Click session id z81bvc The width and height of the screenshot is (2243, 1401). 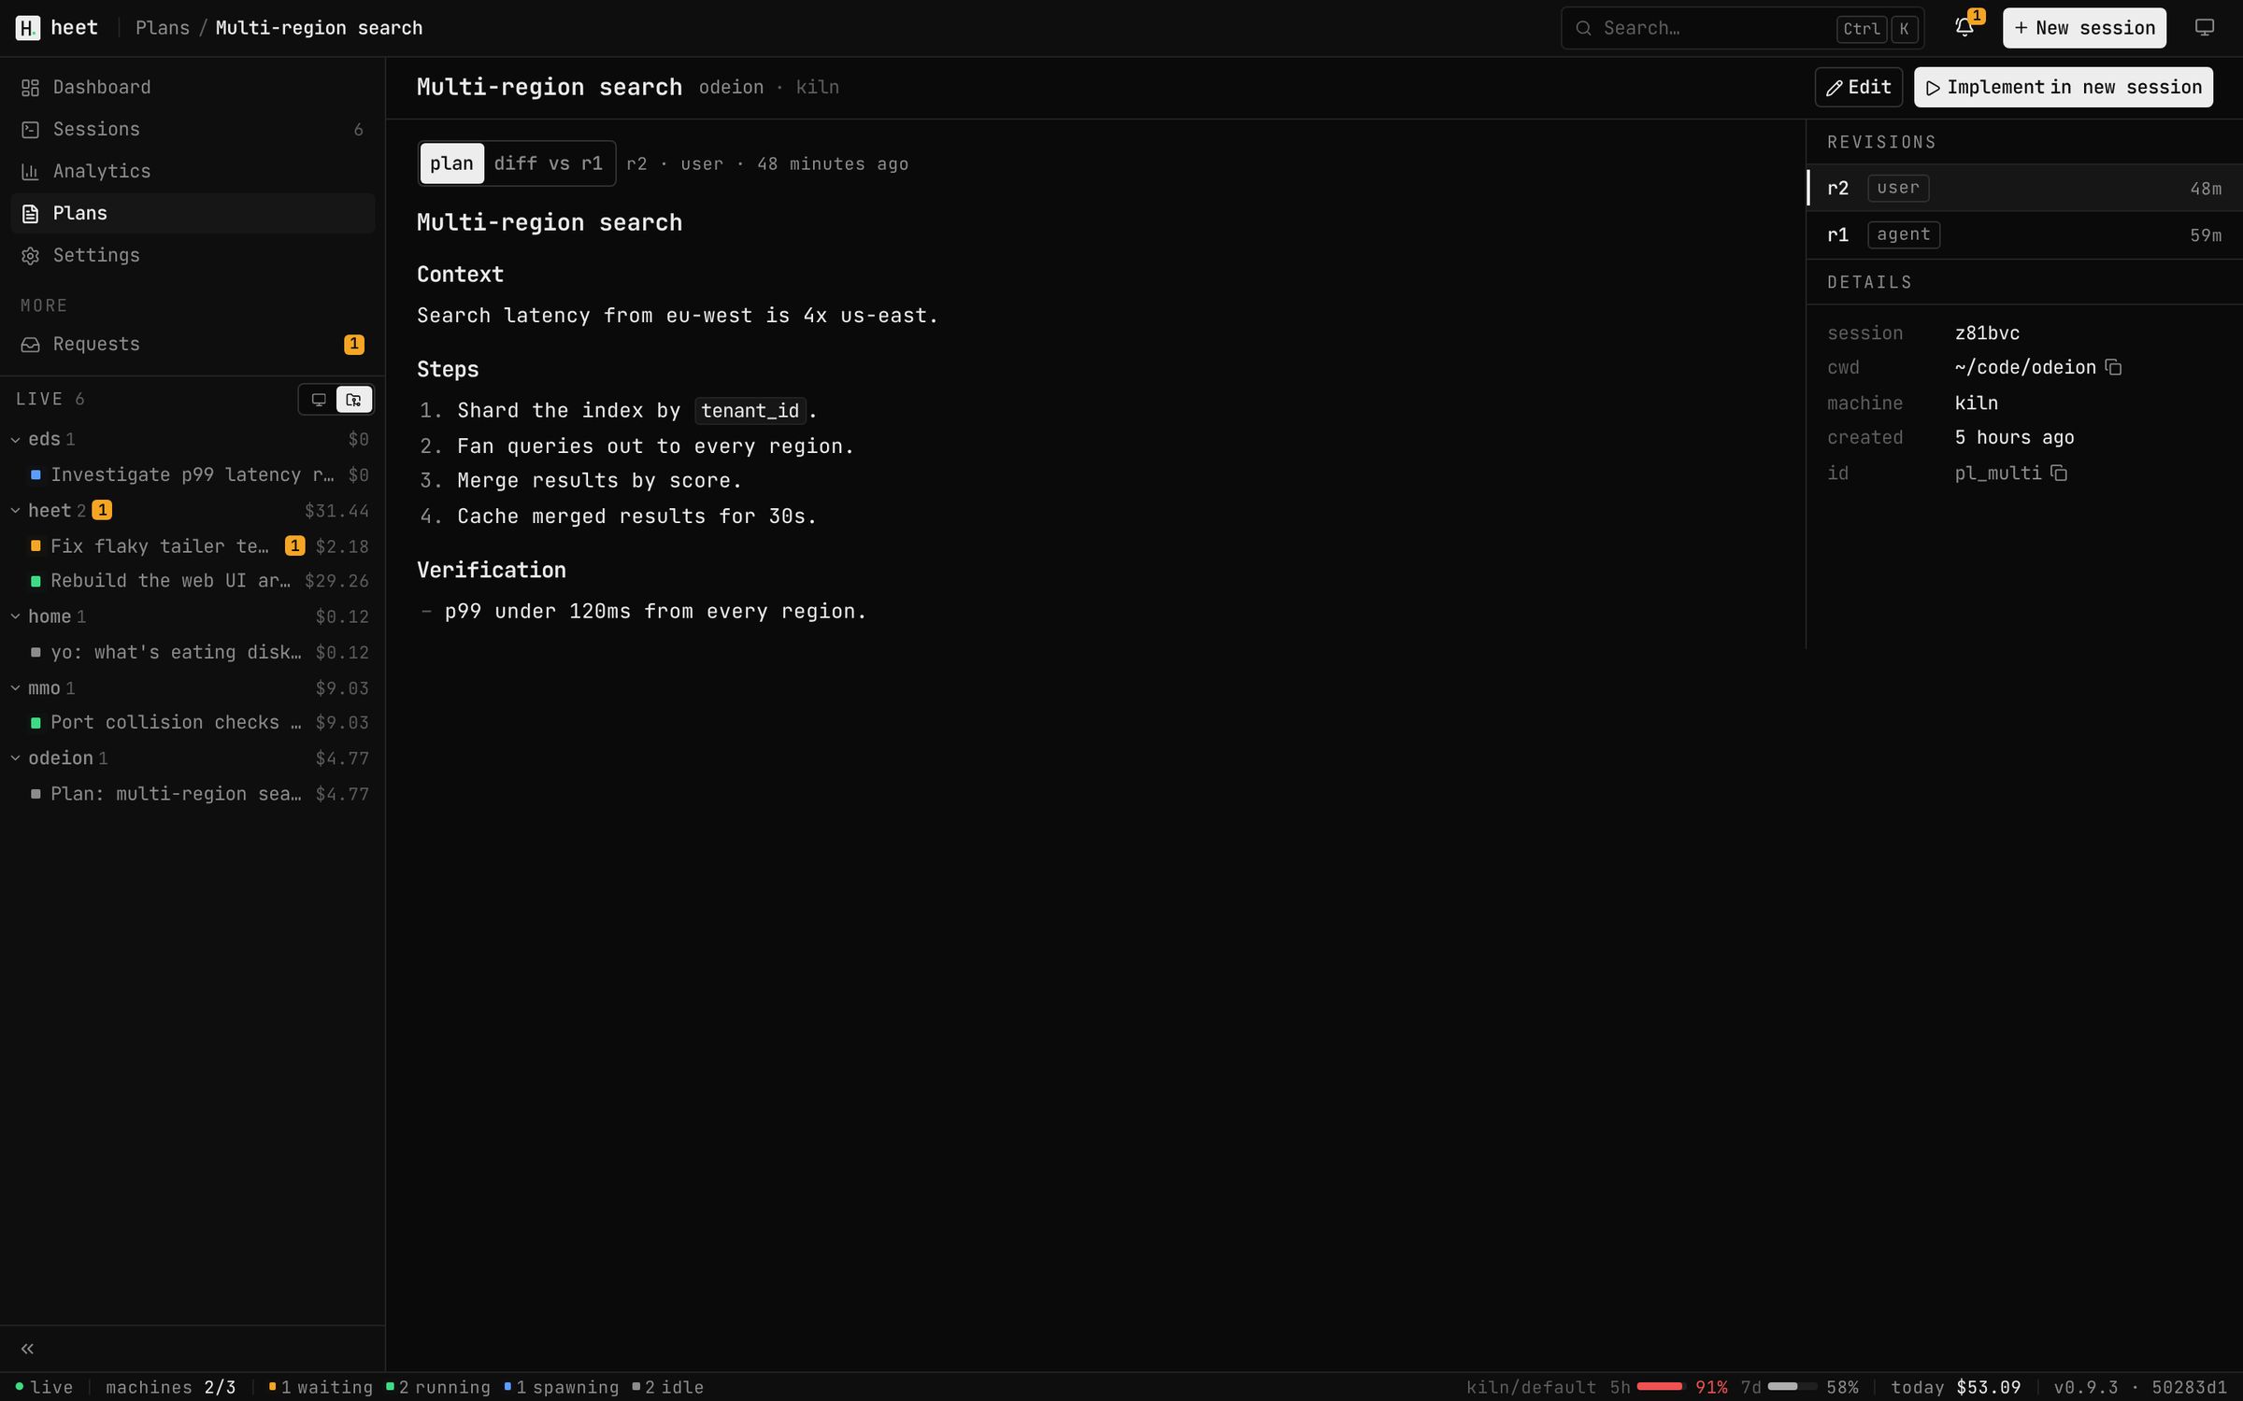[1987, 333]
